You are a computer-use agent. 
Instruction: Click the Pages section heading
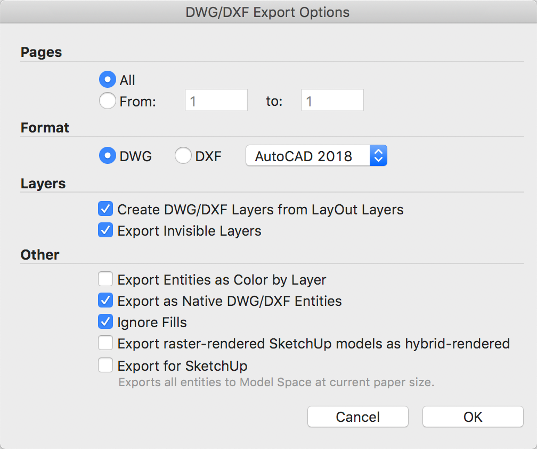tap(42, 52)
